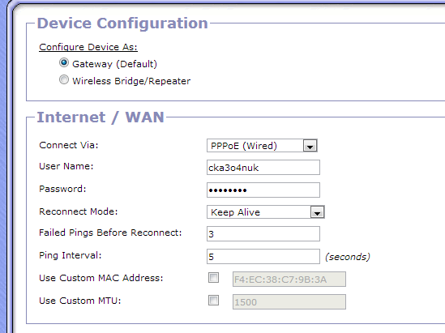Image resolution: width=445 pixels, height=333 pixels.
Task: Click the Use Custom MAC Address label
Action: [x=101, y=278]
